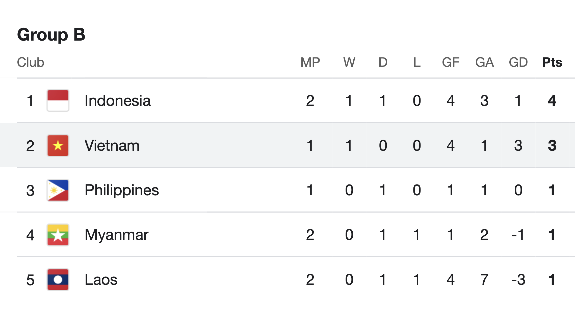This screenshot has height=313, width=575.
Task: Select the Philippines team name
Action: pos(122,190)
